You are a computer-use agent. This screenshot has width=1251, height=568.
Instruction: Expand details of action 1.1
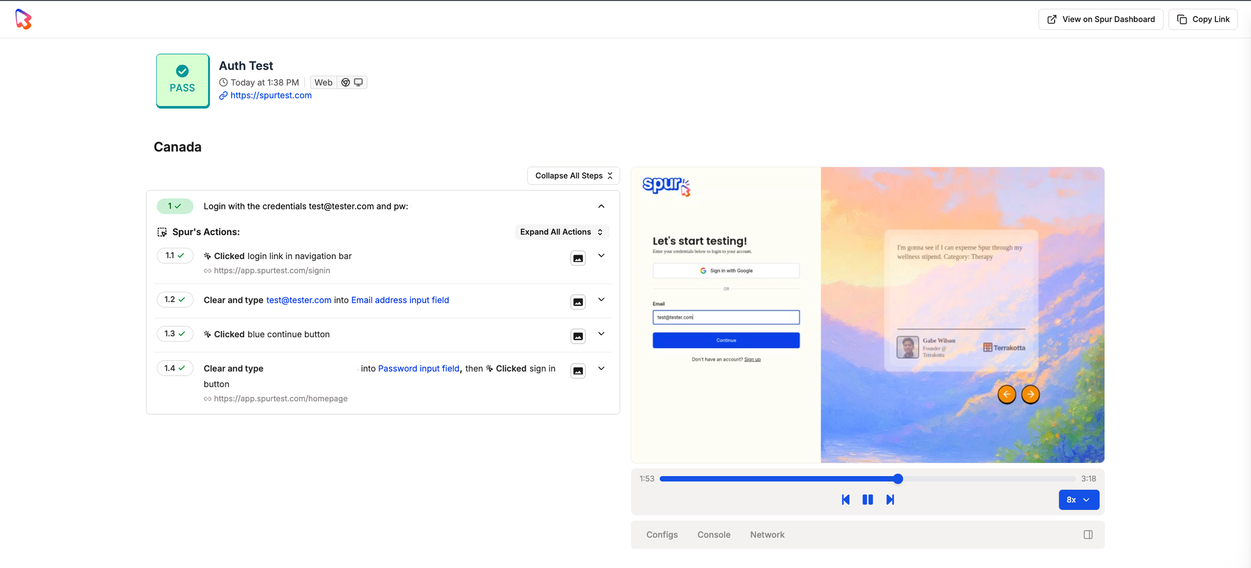coord(601,256)
